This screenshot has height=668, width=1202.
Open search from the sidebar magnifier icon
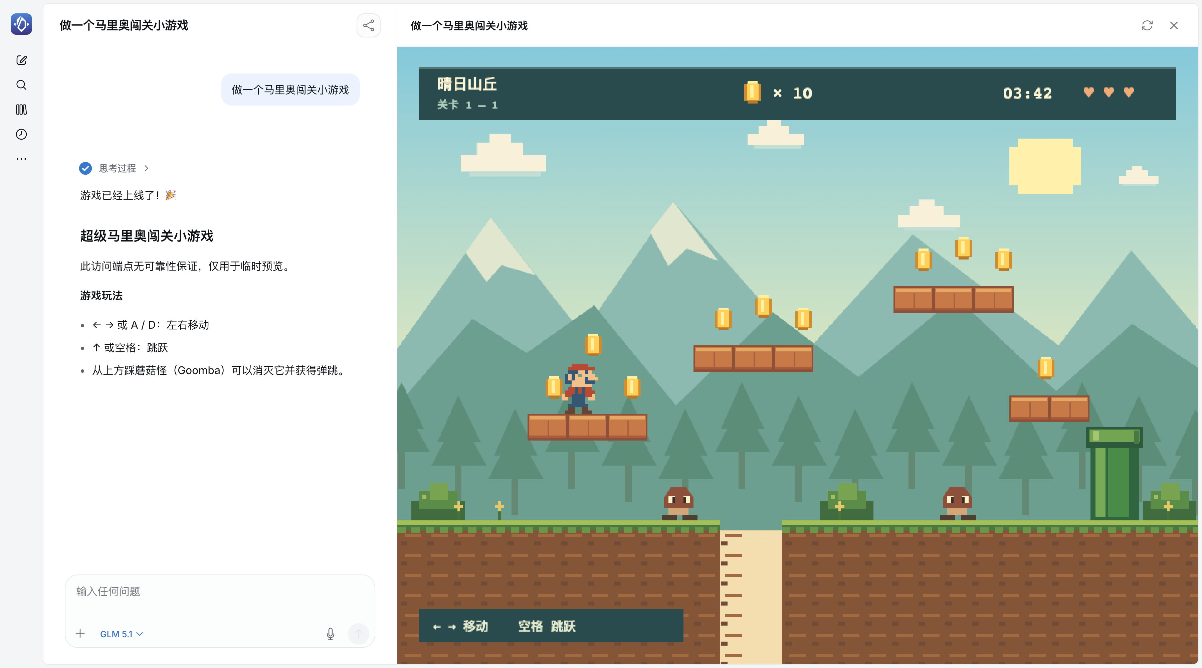(21, 85)
